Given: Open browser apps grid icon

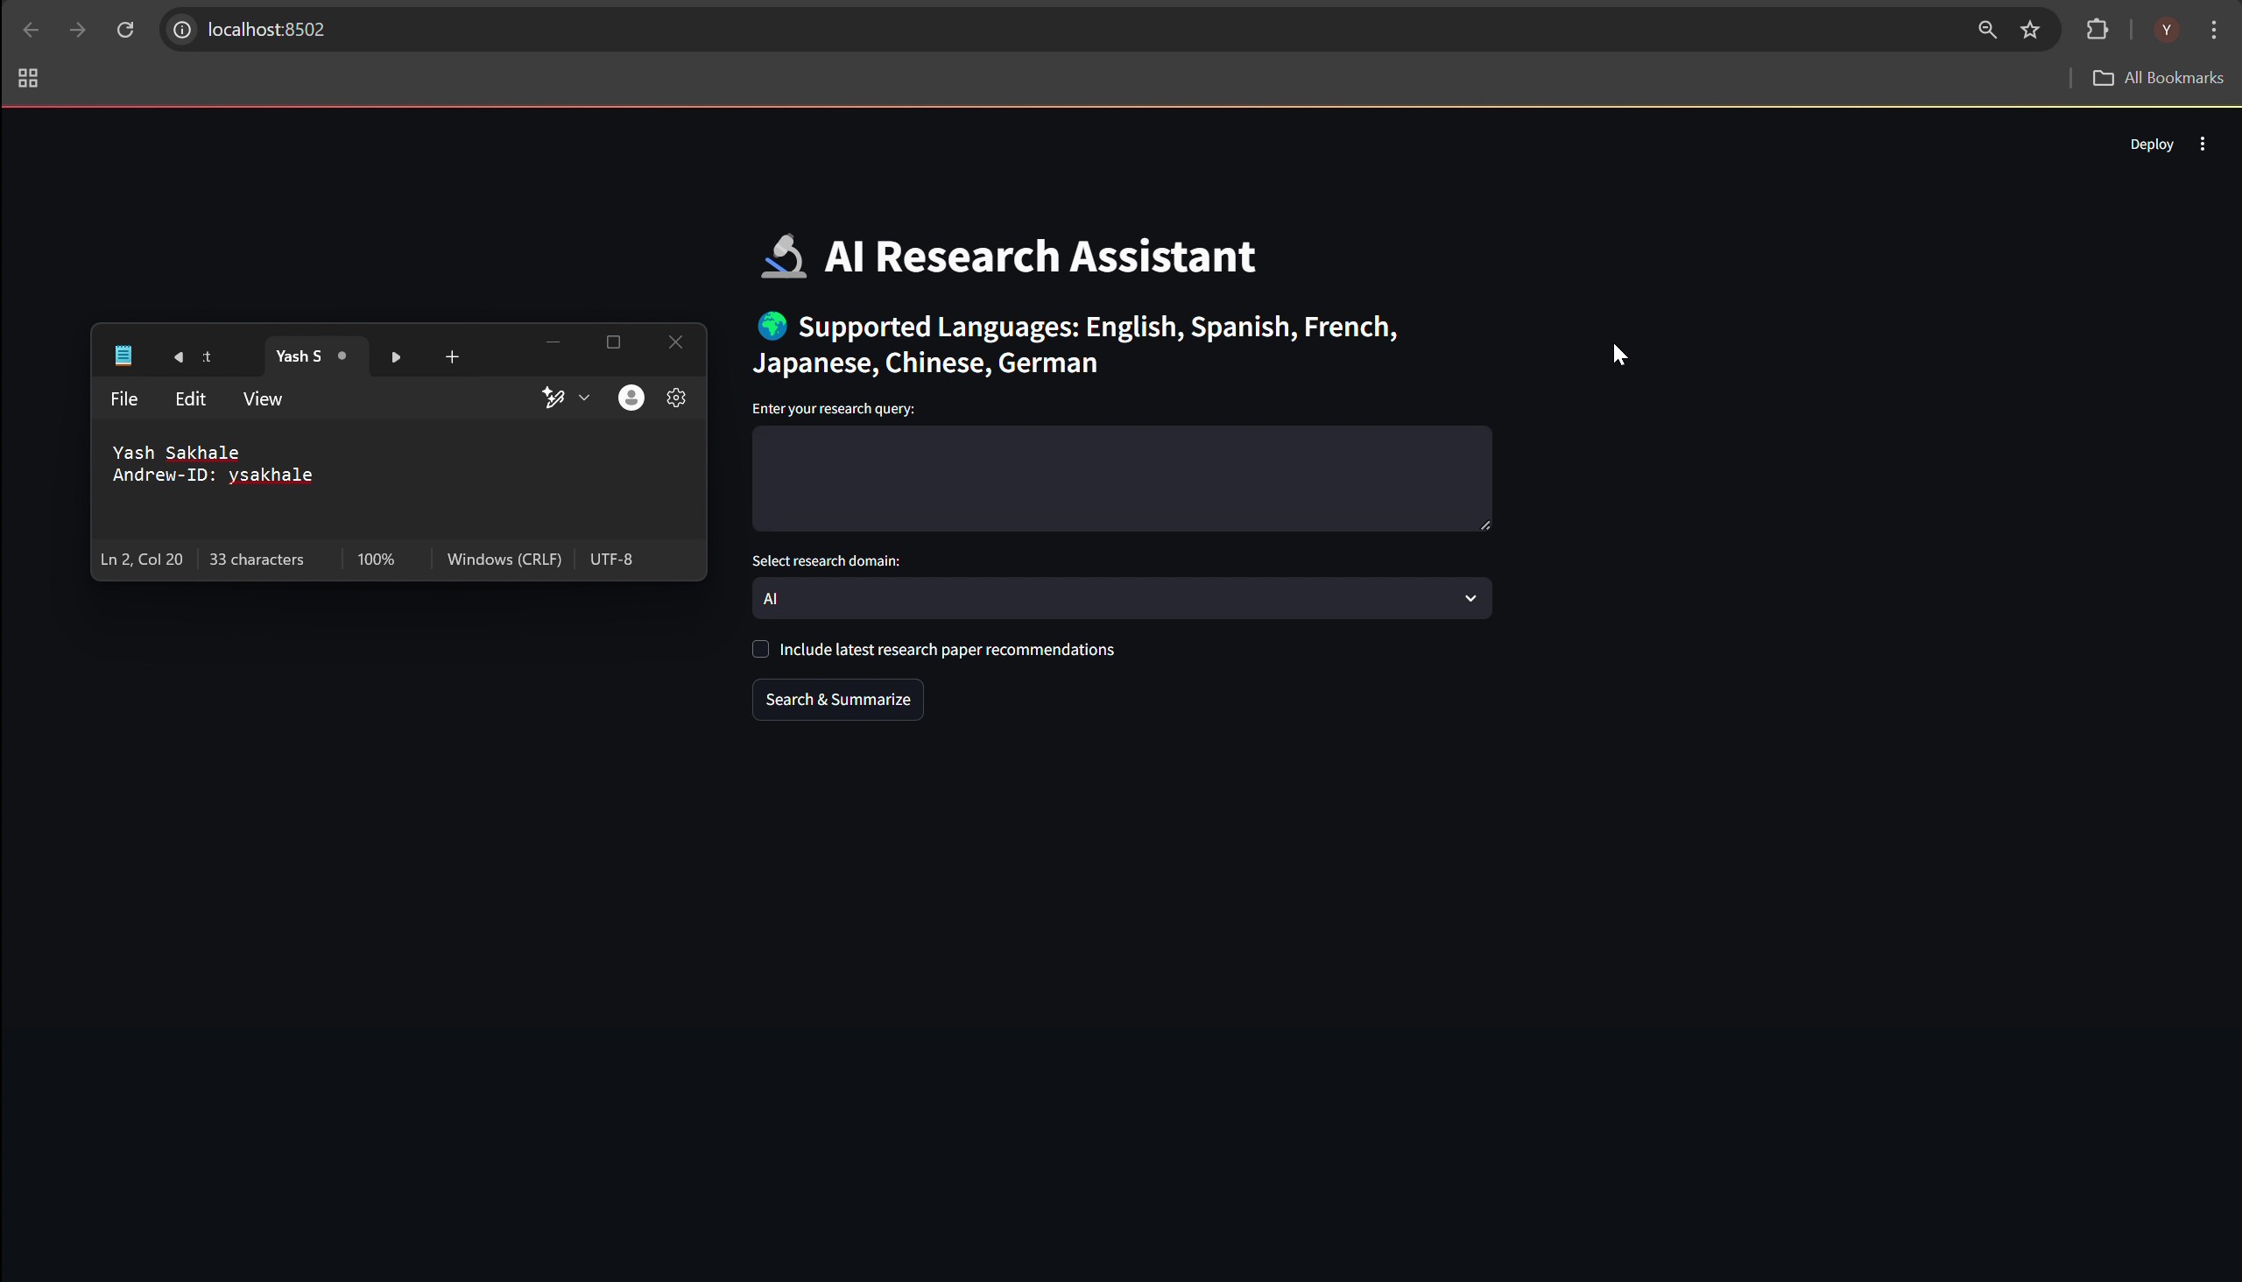Looking at the screenshot, I should tap(28, 78).
